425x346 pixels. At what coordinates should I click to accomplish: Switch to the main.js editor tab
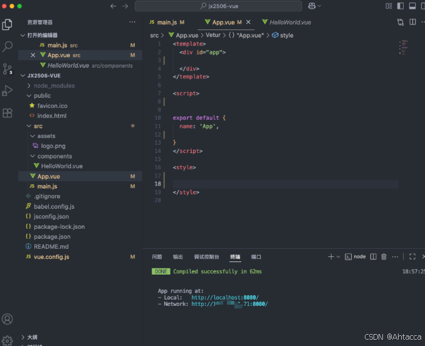[167, 22]
